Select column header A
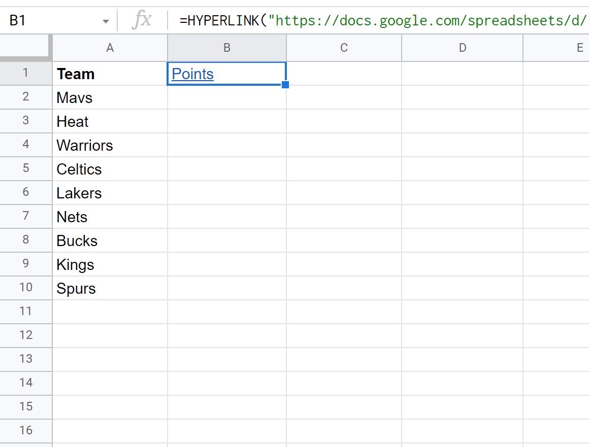The width and height of the screenshot is (589, 447). [x=110, y=47]
